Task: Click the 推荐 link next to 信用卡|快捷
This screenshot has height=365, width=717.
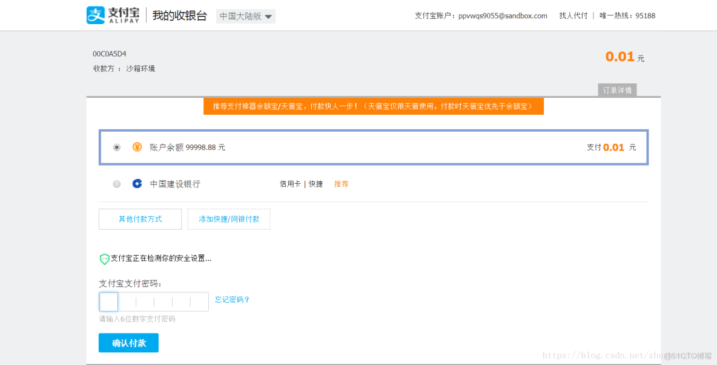Action: [341, 184]
